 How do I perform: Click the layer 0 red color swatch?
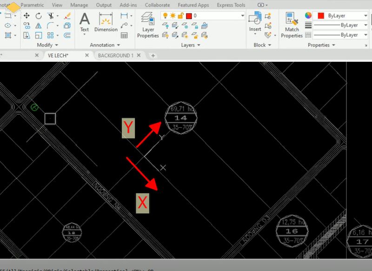[189, 16]
